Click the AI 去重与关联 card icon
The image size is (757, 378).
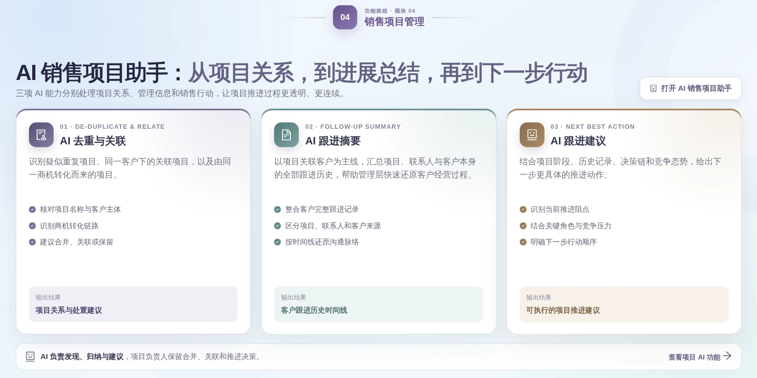click(x=41, y=135)
